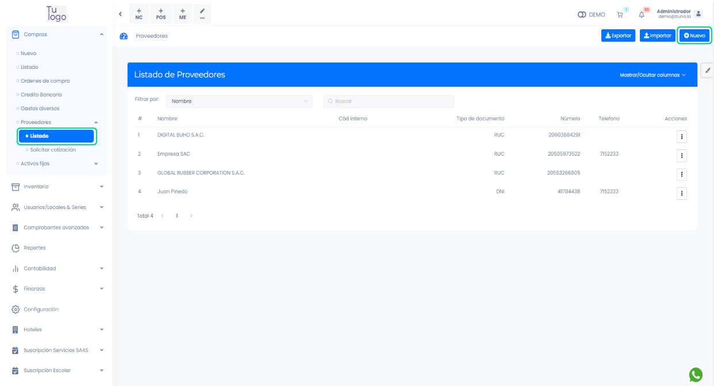
Task: Click the NC quick-create shortcut
Action: (139, 14)
